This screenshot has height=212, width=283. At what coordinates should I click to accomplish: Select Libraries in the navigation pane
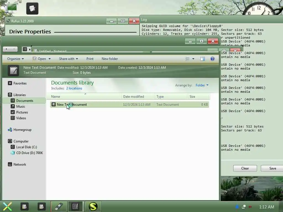(20, 95)
